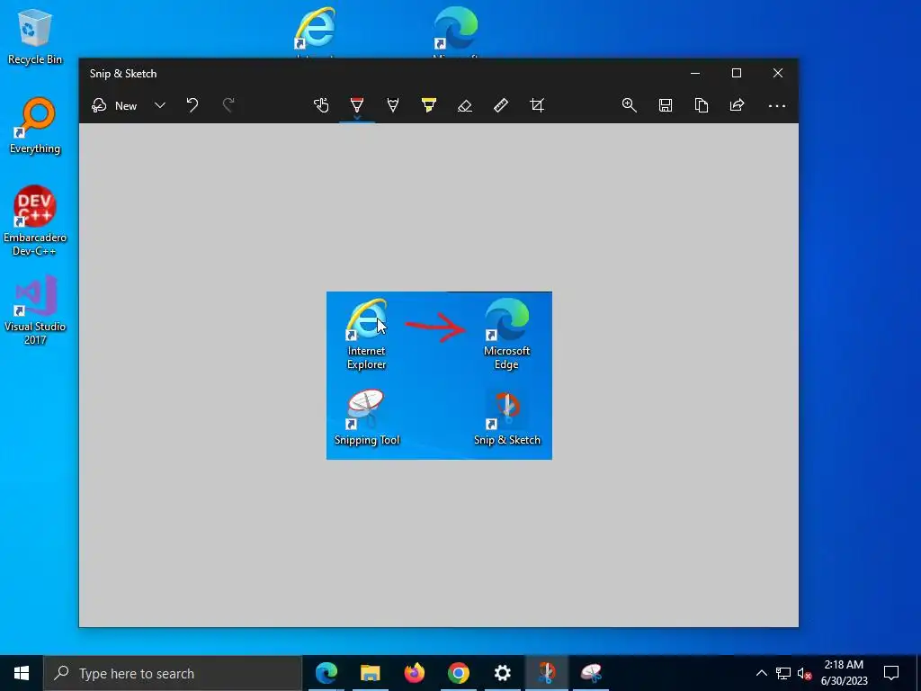This screenshot has width=921, height=691.
Task: Copy the snip to clipboard
Action: pos(702,106)
